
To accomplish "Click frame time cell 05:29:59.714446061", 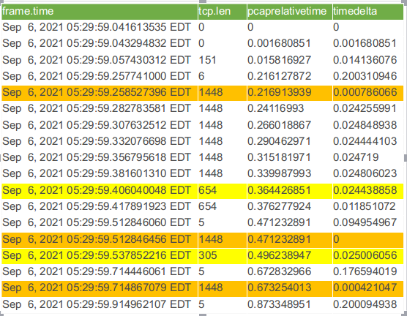I will [x=100, y=271].
